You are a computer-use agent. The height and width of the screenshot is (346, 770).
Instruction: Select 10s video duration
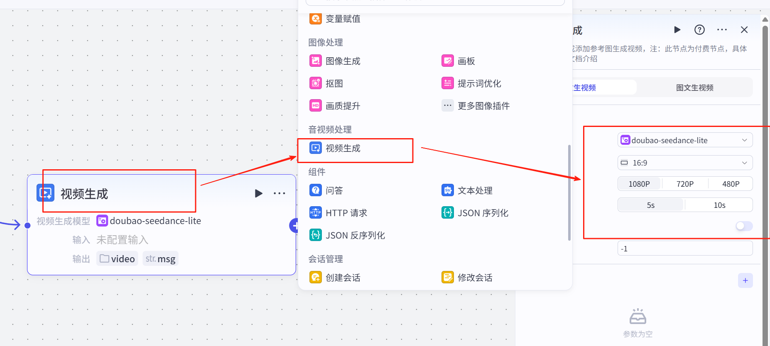[719, 205]
